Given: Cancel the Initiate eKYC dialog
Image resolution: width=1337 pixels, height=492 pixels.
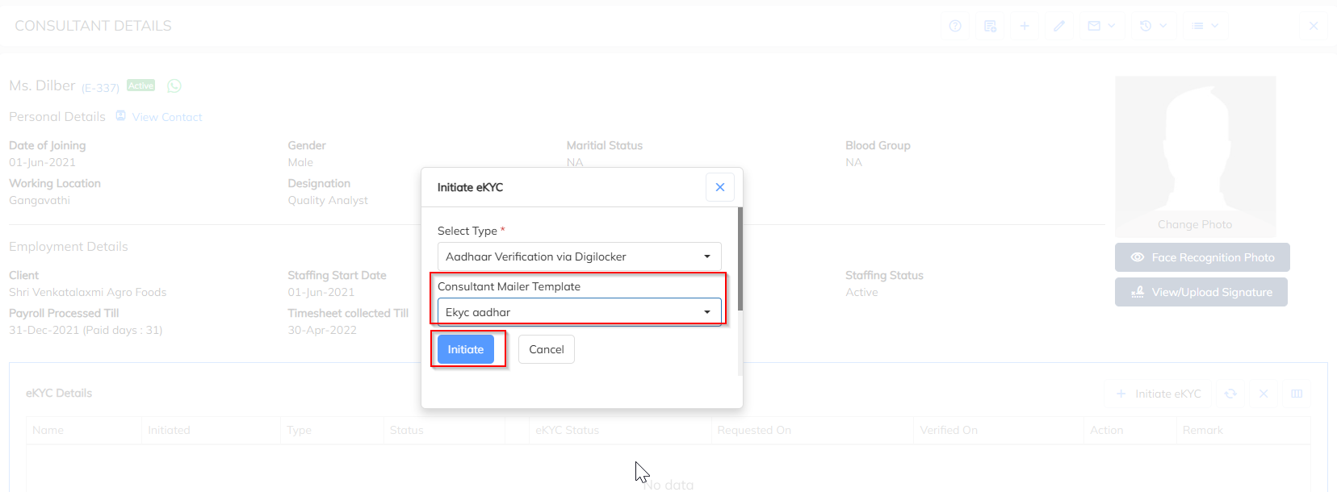Looking at the screenshot, I should click(547, 349).
